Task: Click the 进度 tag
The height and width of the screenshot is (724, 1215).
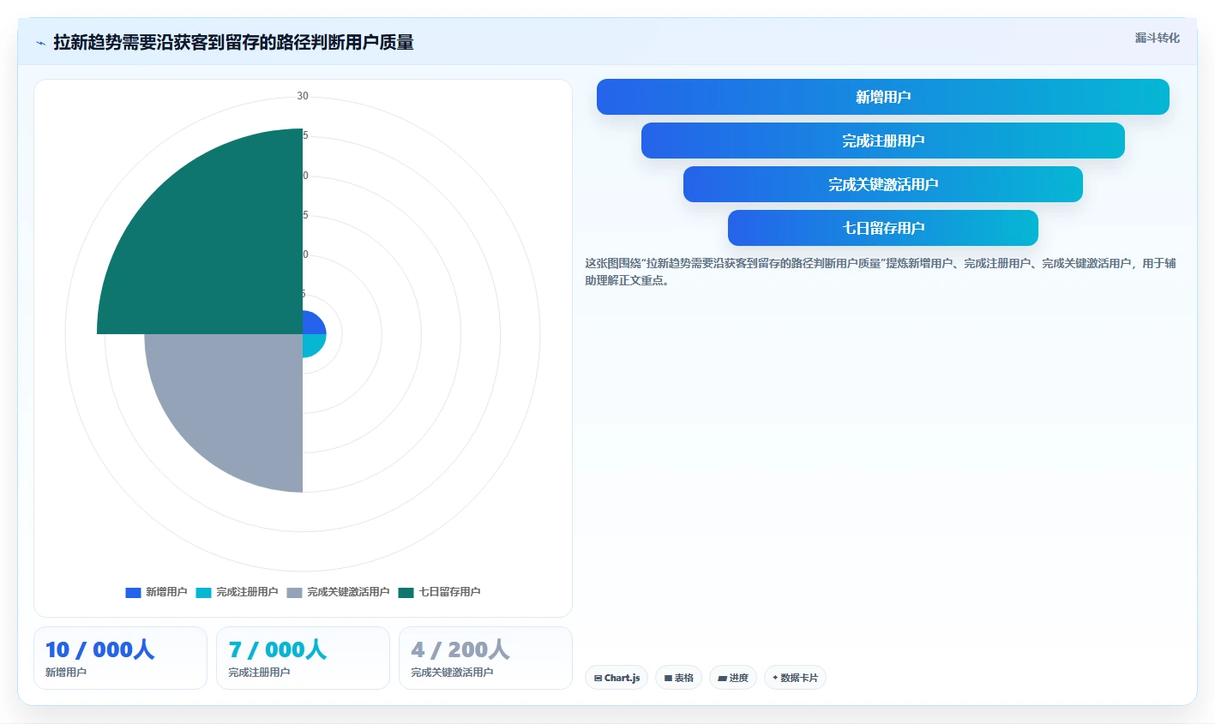Action: click(x=733, y=678)
